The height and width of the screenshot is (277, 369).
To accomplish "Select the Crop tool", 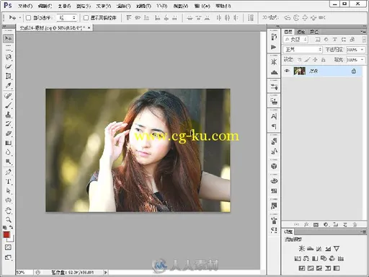I will coord(8,76).
